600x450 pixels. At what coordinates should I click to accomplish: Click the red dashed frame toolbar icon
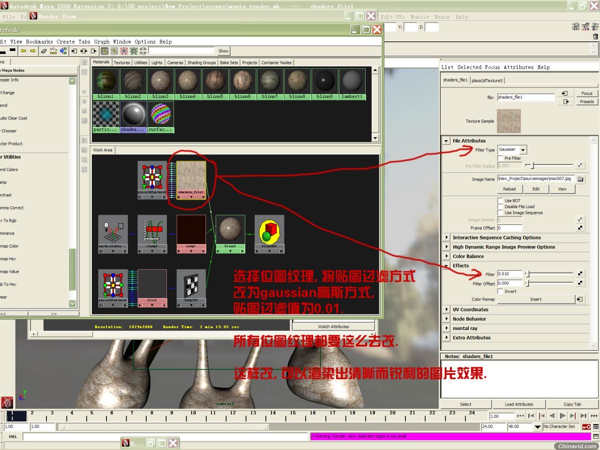(x=124, y=51)
